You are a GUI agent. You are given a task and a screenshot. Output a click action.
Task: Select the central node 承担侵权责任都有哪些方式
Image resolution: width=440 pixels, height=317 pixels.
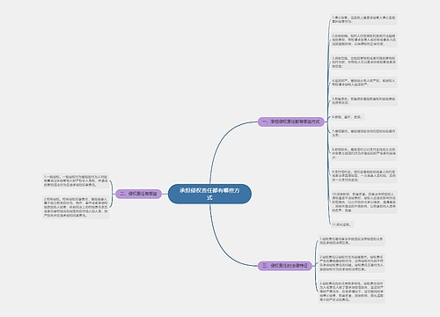point(209,194)
